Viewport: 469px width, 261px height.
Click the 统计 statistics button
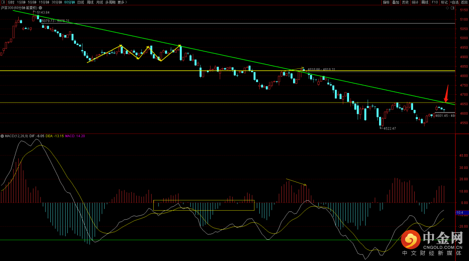click(415, 2)
